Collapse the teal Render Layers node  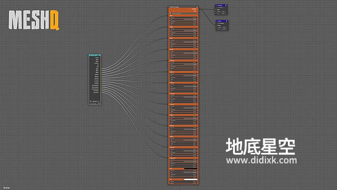coord(90,55)
